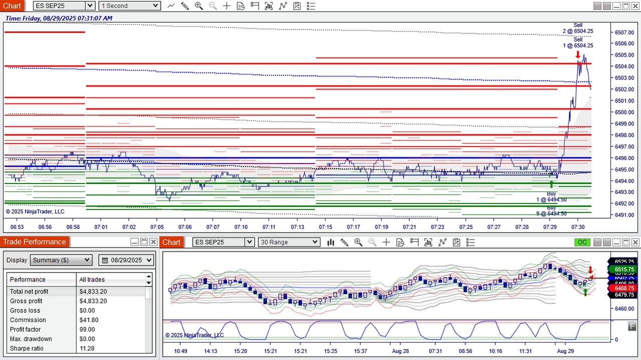
Task: Expand the ES SEP25 instrument dropdown in top chart
Action: click(90, 6)
